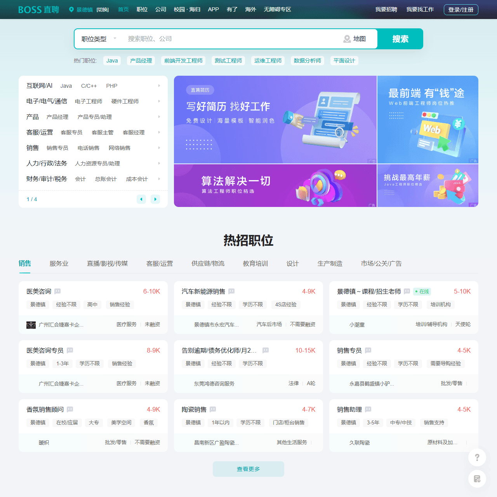Open the floating question mark help icon
This screenshot has height=497, width=497.
point(477,457)
